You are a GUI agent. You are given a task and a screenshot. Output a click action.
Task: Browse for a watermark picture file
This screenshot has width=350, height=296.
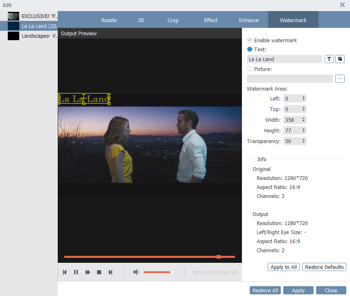[x=340, y=79]
